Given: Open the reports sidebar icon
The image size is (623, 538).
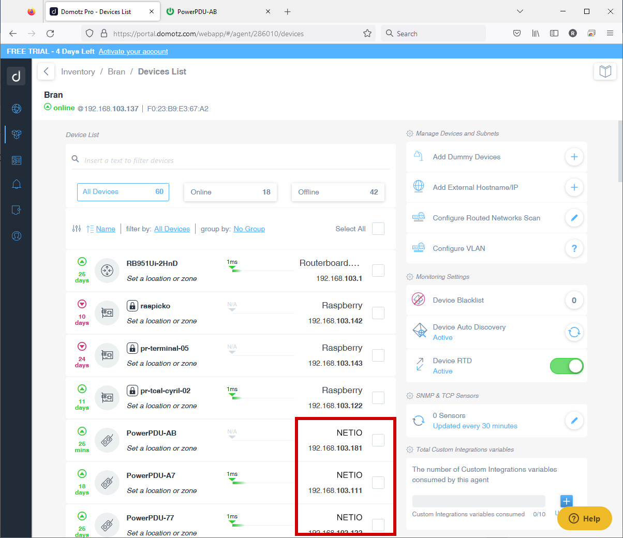Looking at the screenshot, I should click(x=17, y=160).
